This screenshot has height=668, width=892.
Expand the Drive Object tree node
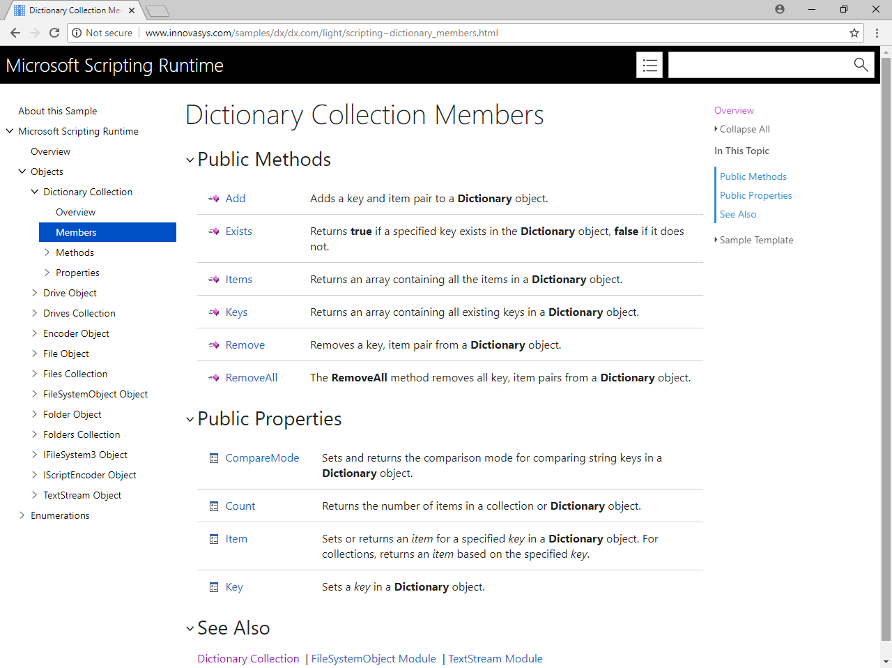35,293
